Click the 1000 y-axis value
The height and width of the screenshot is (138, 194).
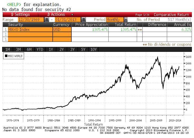(x=188, y=77)
